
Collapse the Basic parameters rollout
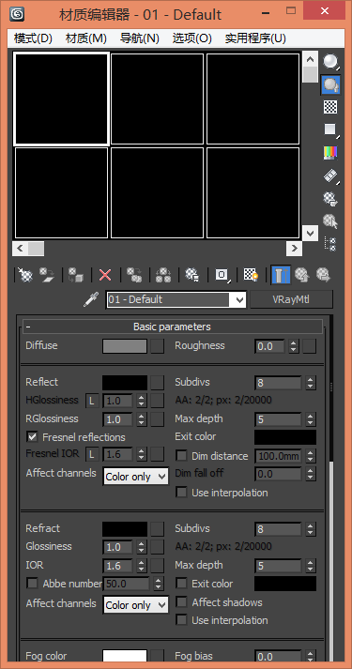point(173,327)
